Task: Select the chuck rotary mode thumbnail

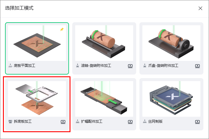Action: pos(171,43)
